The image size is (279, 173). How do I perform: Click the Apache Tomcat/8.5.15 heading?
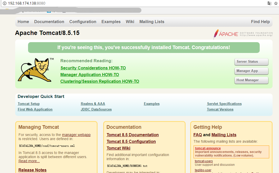tap(47, 33)
